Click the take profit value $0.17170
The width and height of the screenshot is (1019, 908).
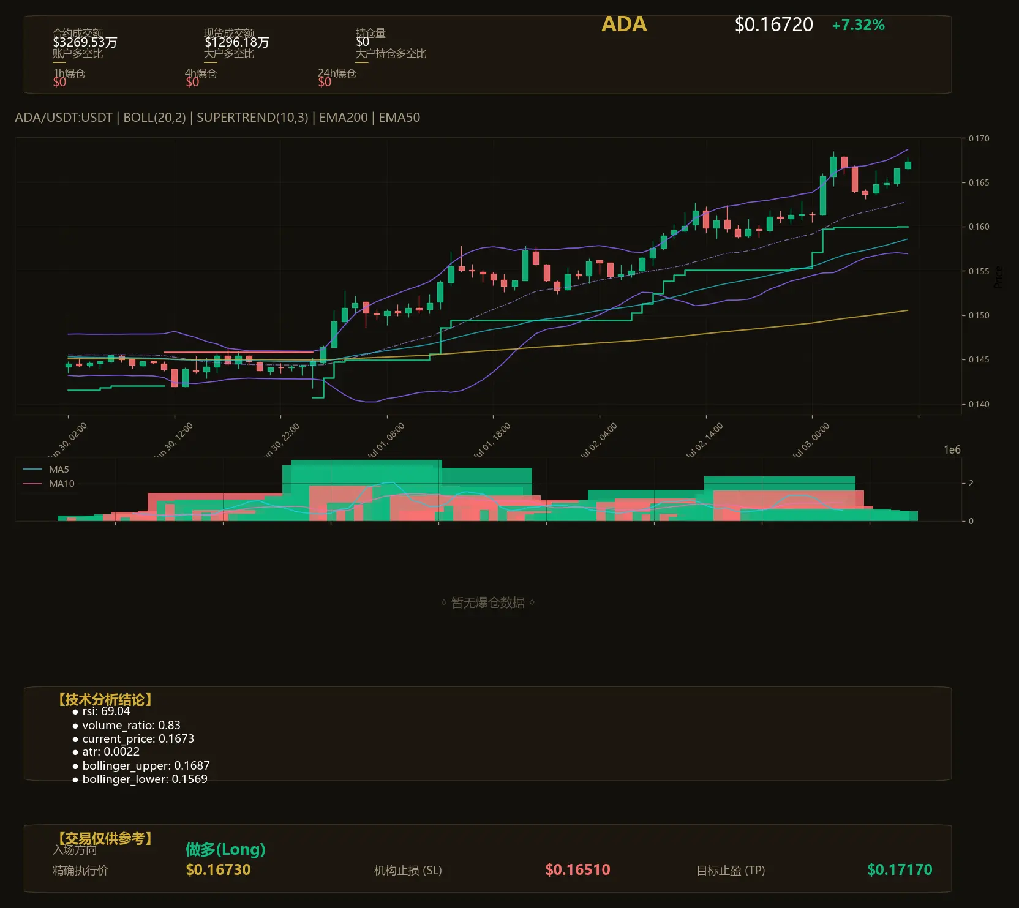900,869
